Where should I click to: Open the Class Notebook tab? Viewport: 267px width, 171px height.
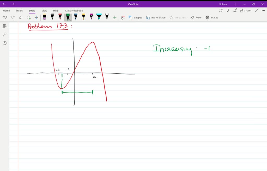pyautogui.click(x=74, y=10)
